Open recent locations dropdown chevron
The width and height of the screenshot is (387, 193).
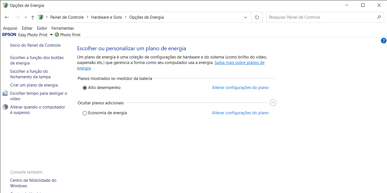click(x=26, y=17)
